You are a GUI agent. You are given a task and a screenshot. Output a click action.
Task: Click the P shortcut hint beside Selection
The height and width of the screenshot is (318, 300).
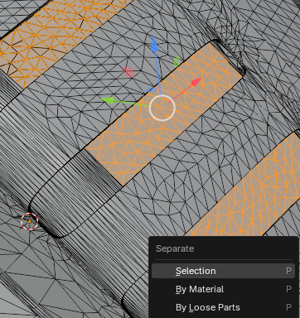[x=288, y=271]
